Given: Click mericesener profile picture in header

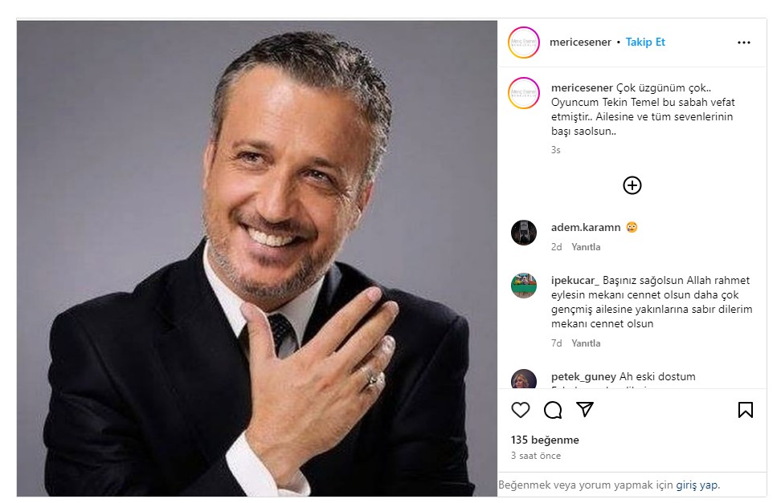Looking at the screenshot, I should (x=524, y=43).
